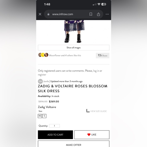Click the Quantity input field
The image size is (147, 147).
coord(54,126)
